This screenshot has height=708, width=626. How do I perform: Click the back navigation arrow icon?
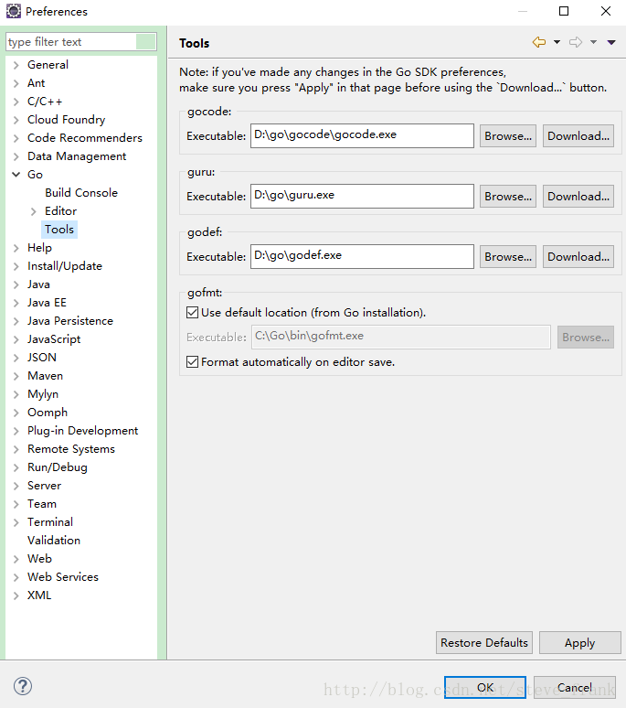pos(539,42)
